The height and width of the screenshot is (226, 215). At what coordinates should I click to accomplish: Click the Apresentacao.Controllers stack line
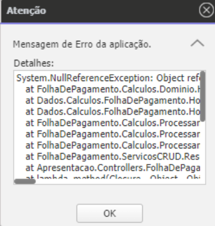click(x=113, y=168)
